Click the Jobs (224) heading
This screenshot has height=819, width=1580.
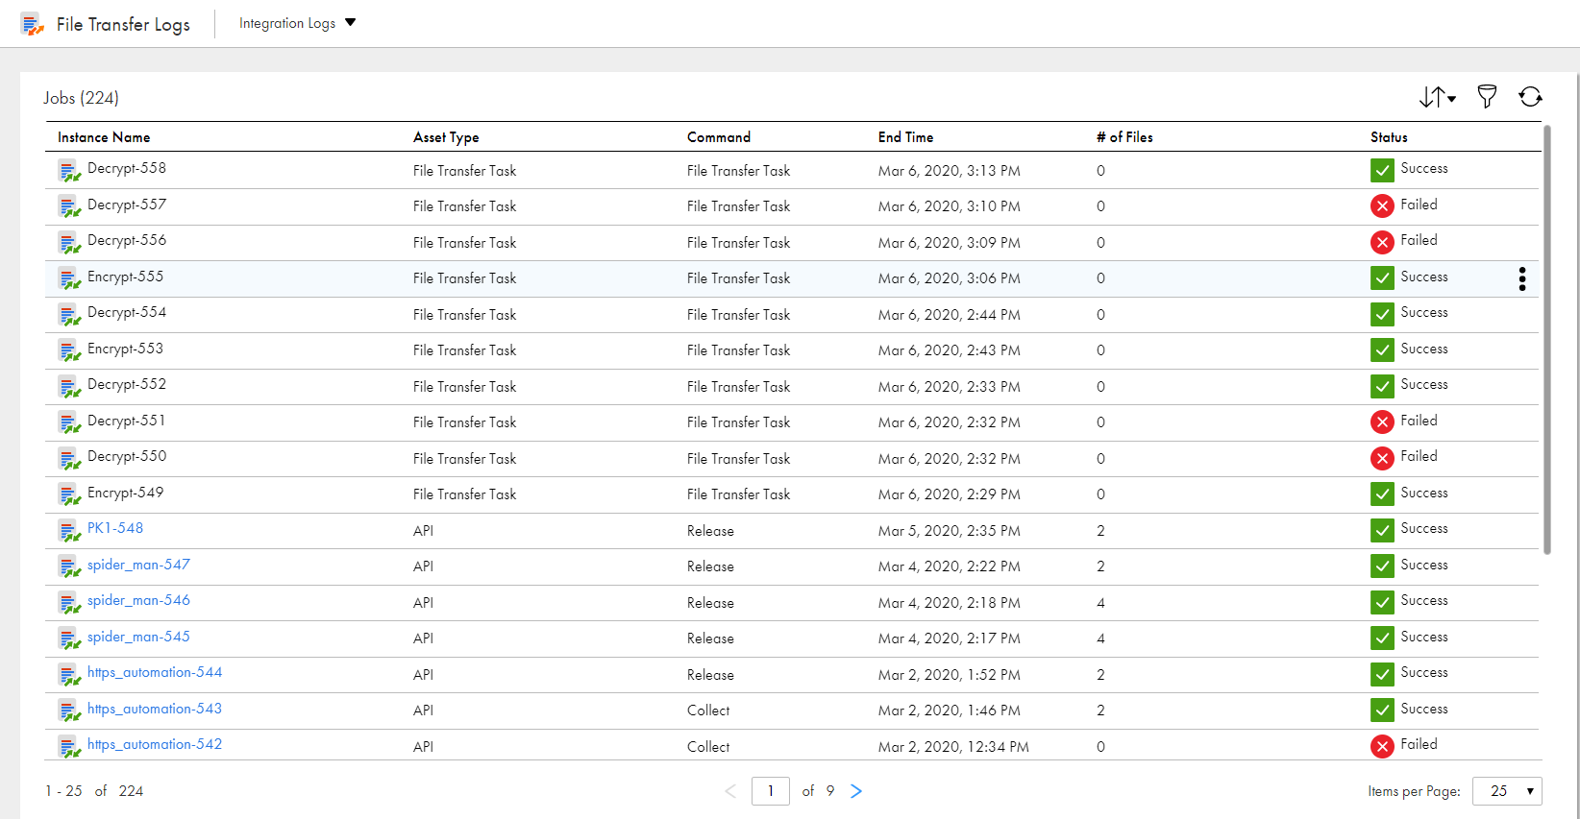click(x=81, y=98)
